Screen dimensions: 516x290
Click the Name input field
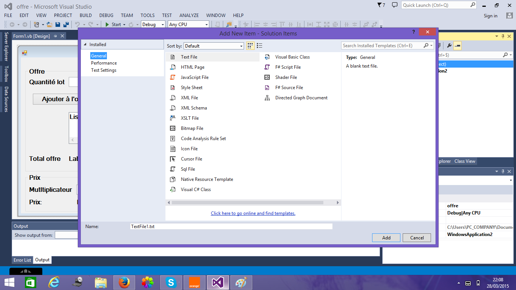(231, 227)
